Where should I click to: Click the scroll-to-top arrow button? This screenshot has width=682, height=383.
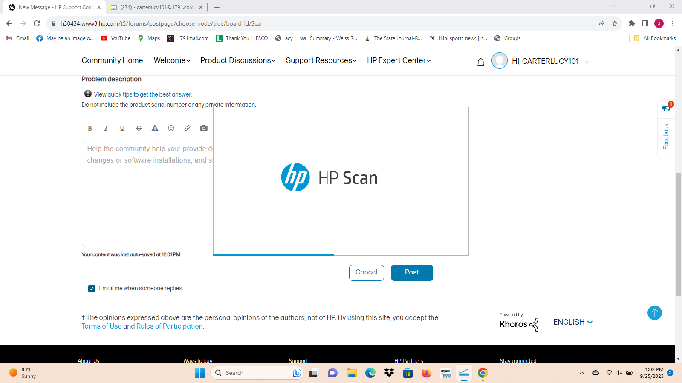coord(655,313)
